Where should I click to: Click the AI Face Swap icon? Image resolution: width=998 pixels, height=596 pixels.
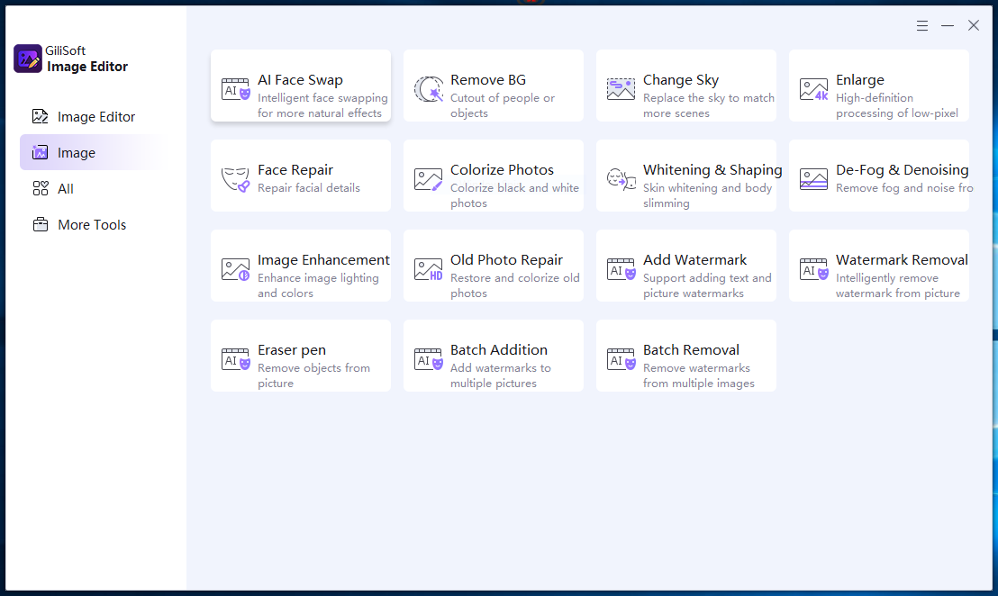click(235, 89)
